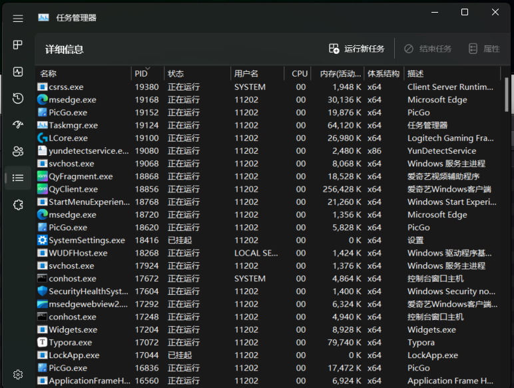Click the x86 architecture cell
This screenshot has height=388, width=514.
(374, 151)
